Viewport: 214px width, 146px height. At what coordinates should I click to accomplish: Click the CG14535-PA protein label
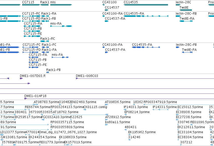point(142,45)
